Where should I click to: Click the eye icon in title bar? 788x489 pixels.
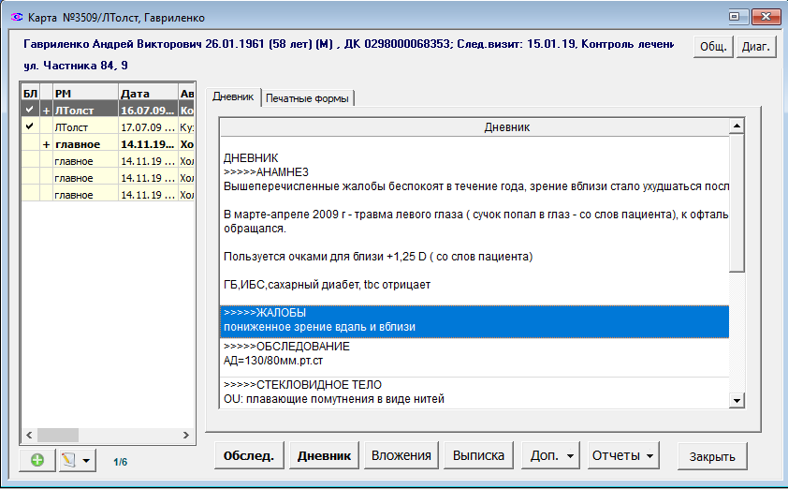click(x=14, y=17)
